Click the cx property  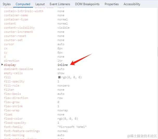6,48
